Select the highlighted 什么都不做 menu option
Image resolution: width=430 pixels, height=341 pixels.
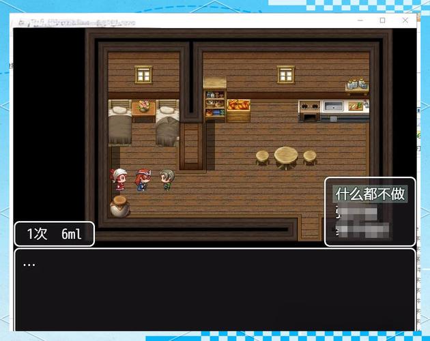369,194
